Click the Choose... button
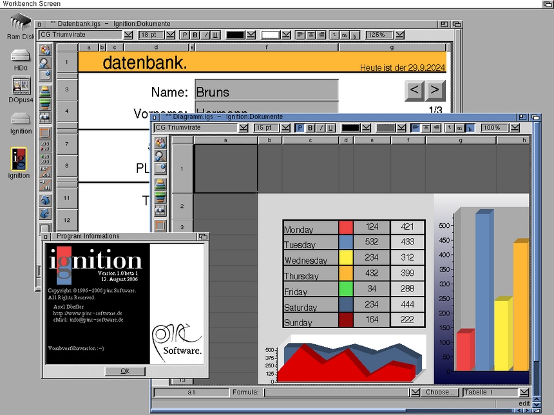The height and width of the screenshot is (415, 554). point(439,392)
